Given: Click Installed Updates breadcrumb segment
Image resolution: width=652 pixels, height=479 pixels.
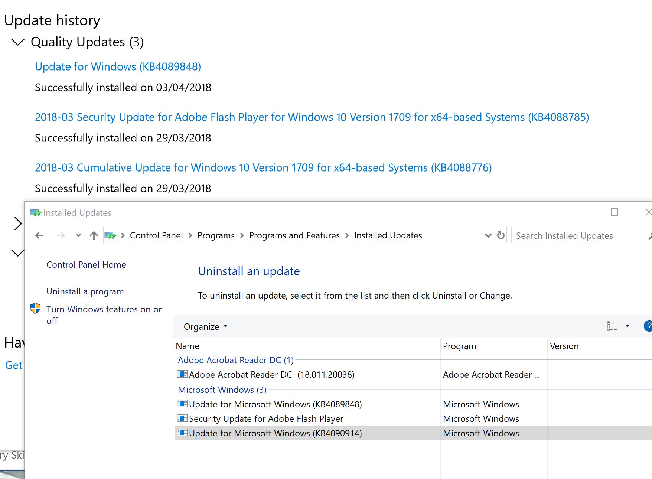Looking at the screenshot, I should click(388, 235).
